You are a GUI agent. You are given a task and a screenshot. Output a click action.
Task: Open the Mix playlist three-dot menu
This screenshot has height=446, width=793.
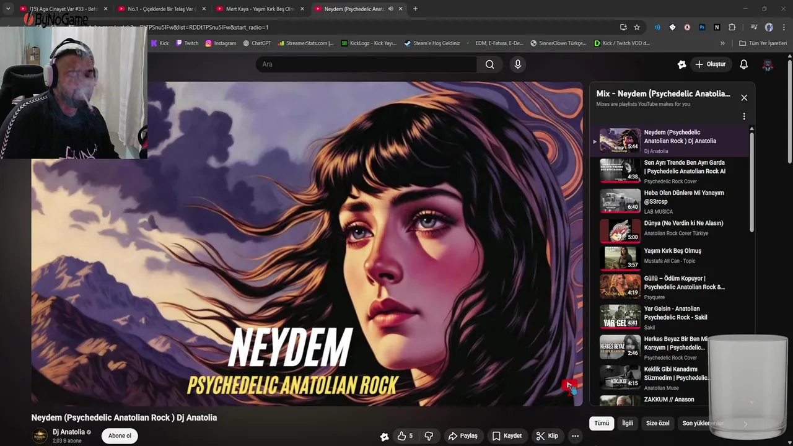point(744,116)
